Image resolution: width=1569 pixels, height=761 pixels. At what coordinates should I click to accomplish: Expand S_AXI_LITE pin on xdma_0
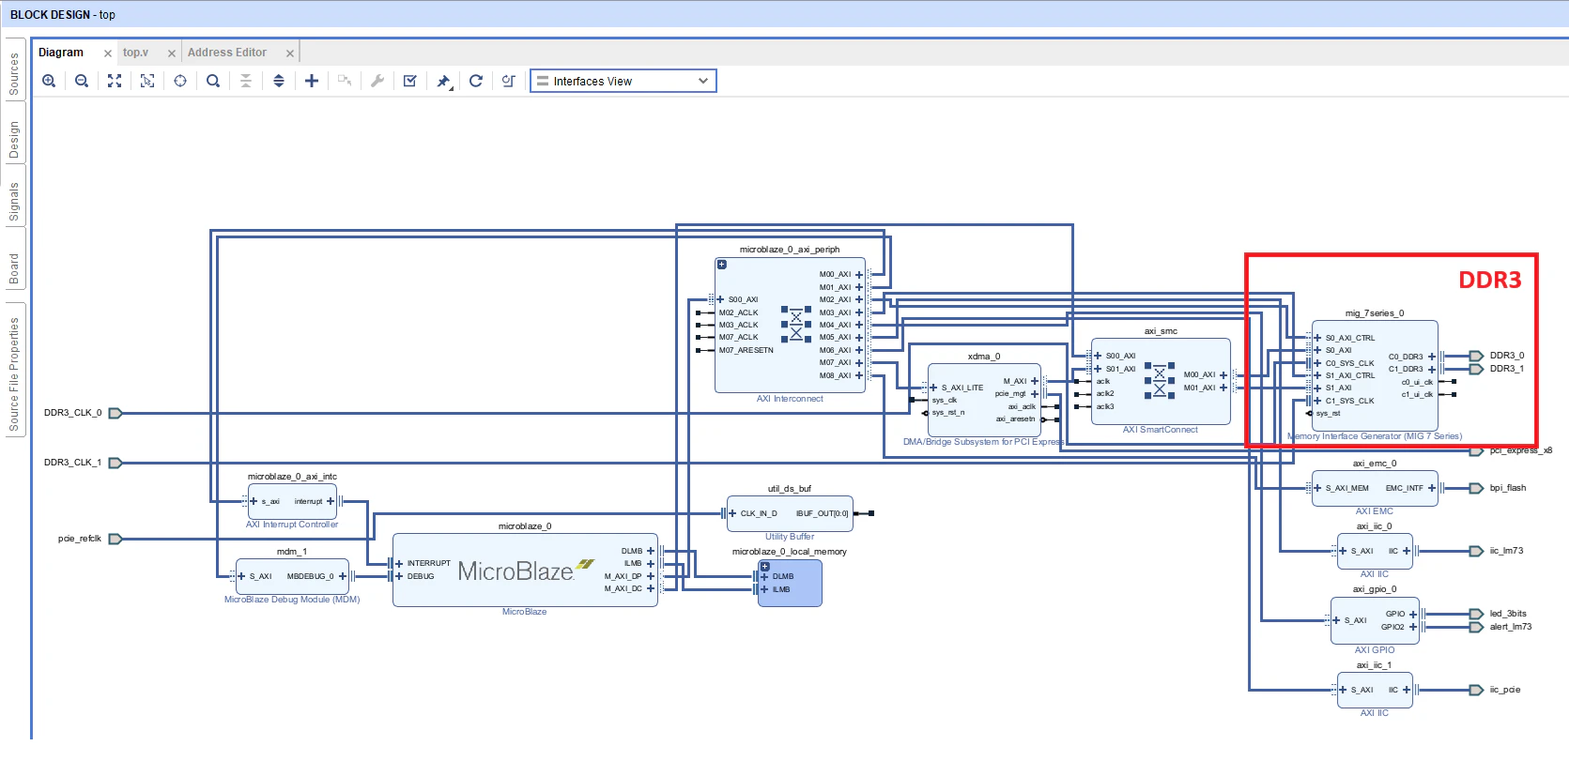coord(933,388)
